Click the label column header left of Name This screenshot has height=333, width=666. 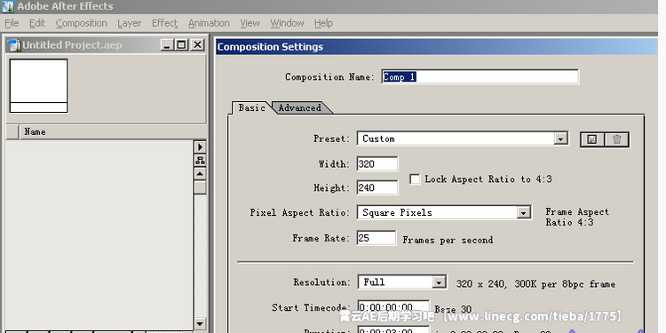coord(12,131)
